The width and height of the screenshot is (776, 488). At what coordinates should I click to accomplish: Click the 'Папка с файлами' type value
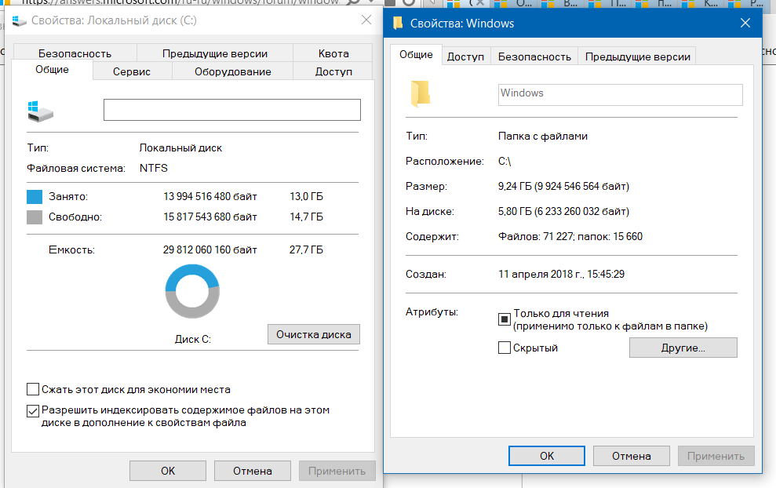point(543,136)
